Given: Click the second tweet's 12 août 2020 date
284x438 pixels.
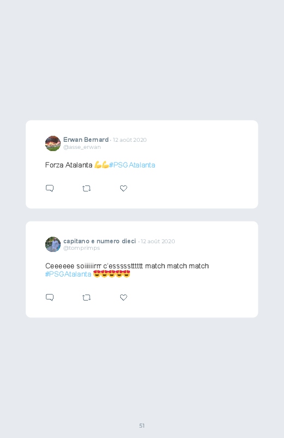Looking at the screenshot, I should tap(158, 241).
